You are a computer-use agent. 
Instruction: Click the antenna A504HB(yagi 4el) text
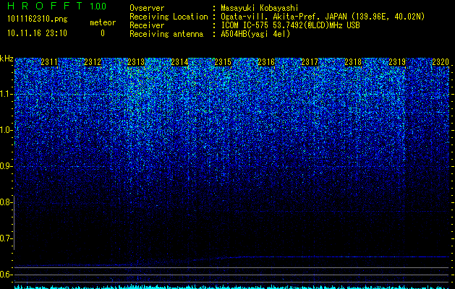click(x=255, y=34)
